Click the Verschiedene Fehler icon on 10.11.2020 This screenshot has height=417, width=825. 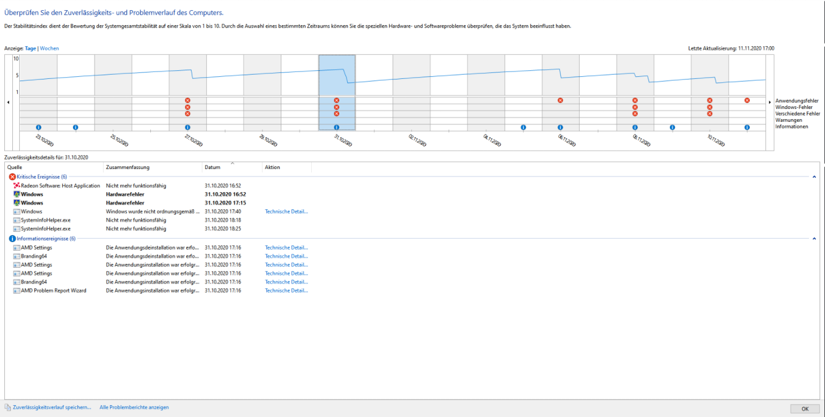(710, 114)
